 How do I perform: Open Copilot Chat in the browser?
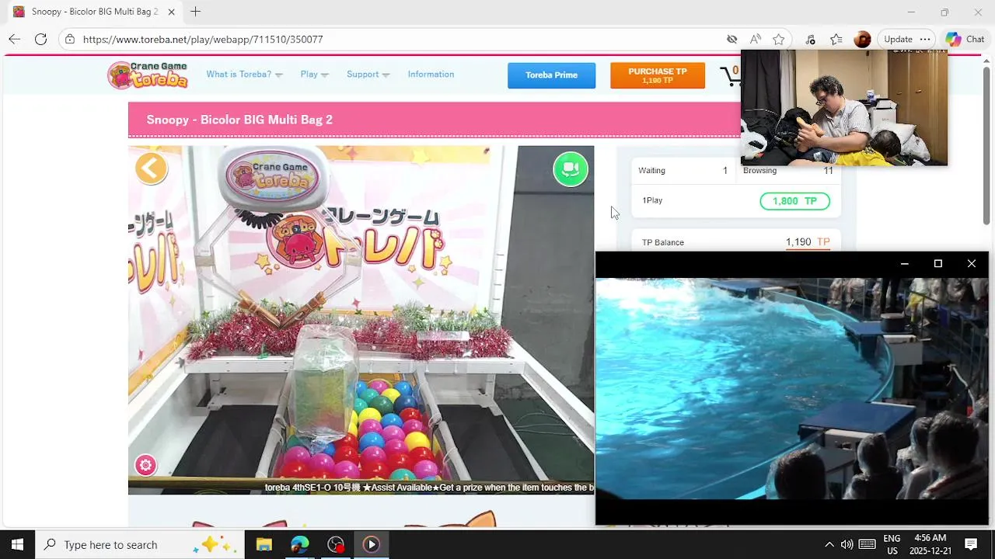coord(965,39)
